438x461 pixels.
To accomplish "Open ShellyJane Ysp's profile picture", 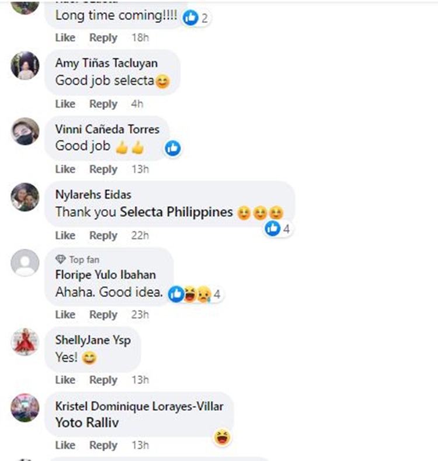I will 25,342.
